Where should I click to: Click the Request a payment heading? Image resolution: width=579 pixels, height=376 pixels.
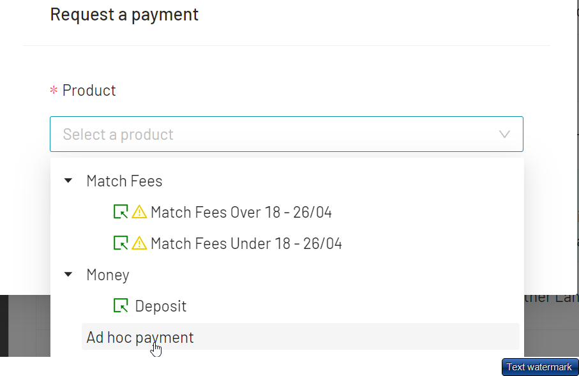coord(124,14)
